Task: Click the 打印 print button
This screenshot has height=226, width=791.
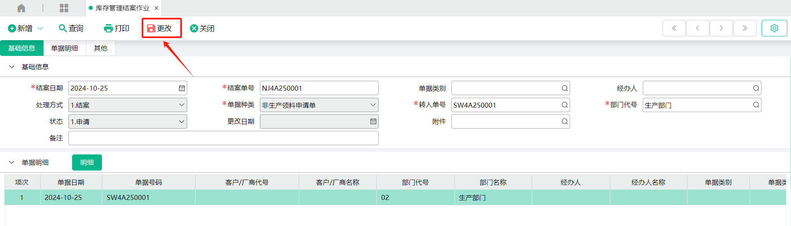Action: tap(117, 28)
